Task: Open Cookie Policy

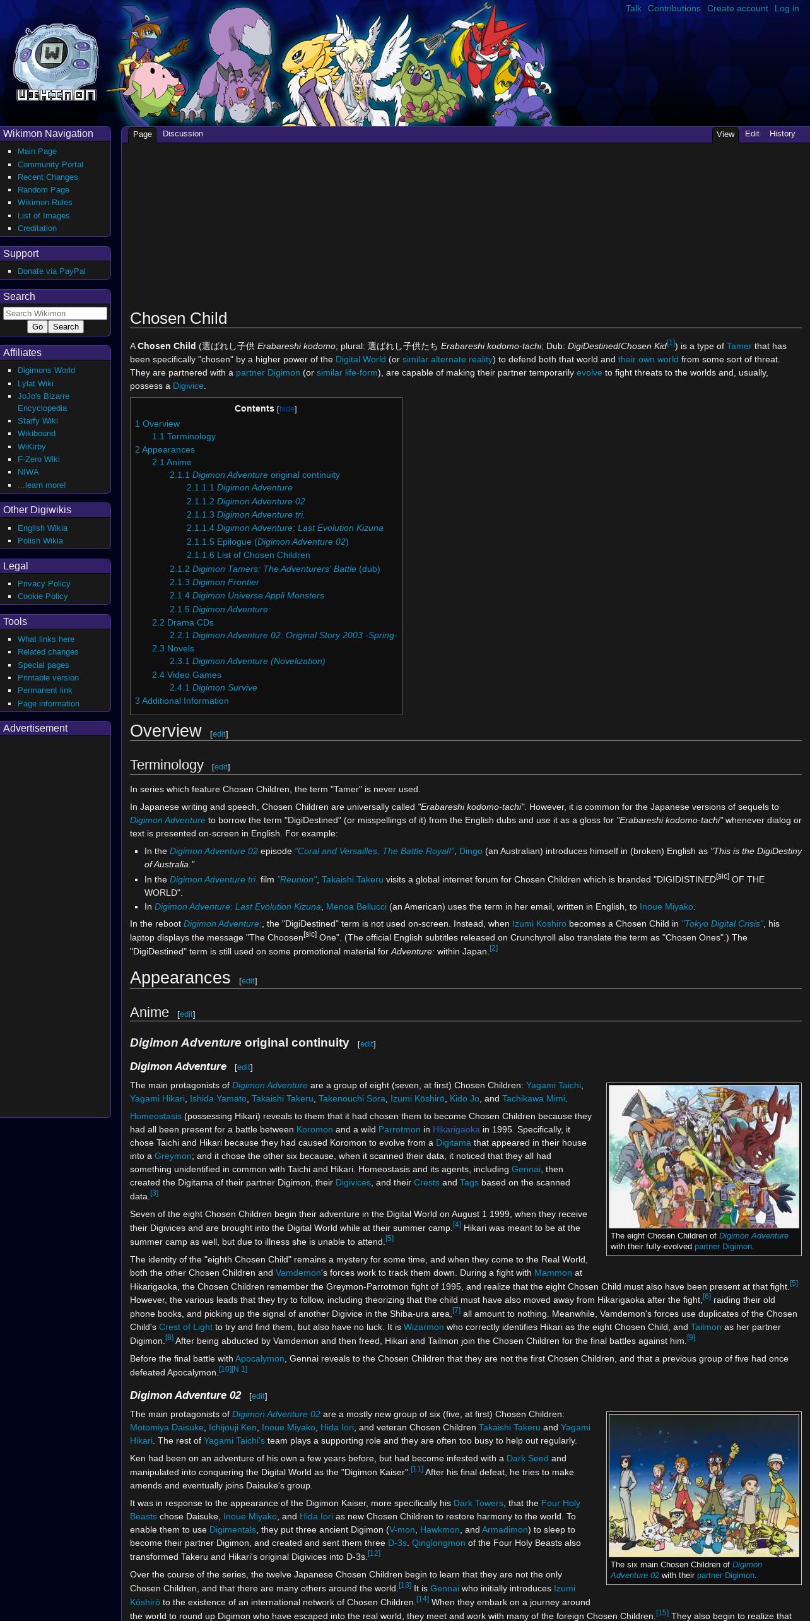Action: 42,597
